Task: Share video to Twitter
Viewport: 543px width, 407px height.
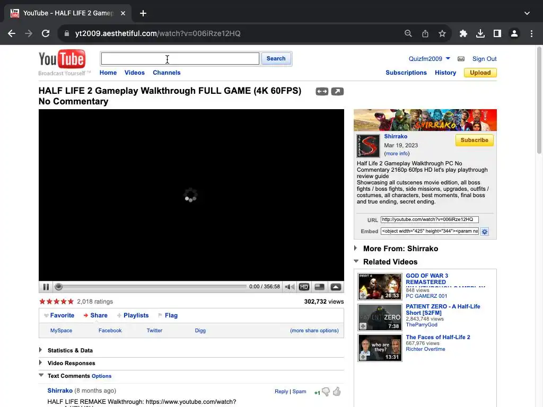Action: (x=154, y=331)
